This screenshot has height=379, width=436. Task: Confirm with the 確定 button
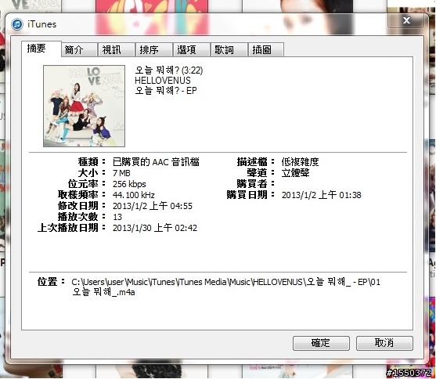point(321,343)
